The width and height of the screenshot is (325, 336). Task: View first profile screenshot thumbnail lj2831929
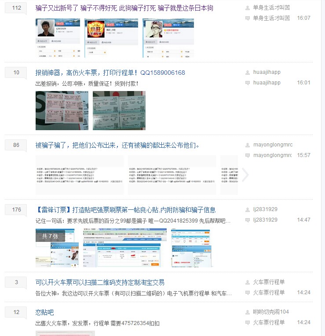(58, 38)
